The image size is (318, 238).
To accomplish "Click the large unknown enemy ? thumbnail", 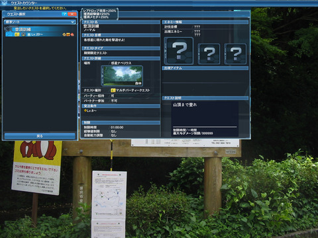I will pyautogui.click(x=179, y=51).
